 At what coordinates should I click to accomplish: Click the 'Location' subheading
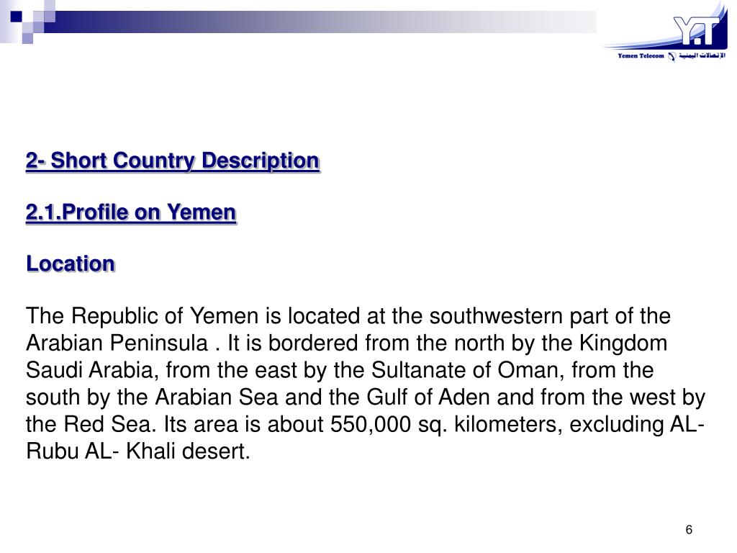71,264
